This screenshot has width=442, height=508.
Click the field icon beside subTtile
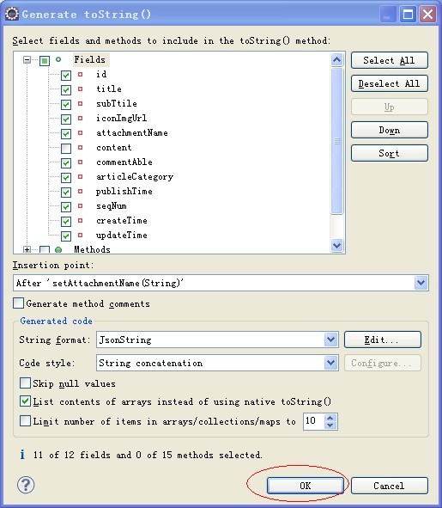pyautogui.click(x=80, y=103)
